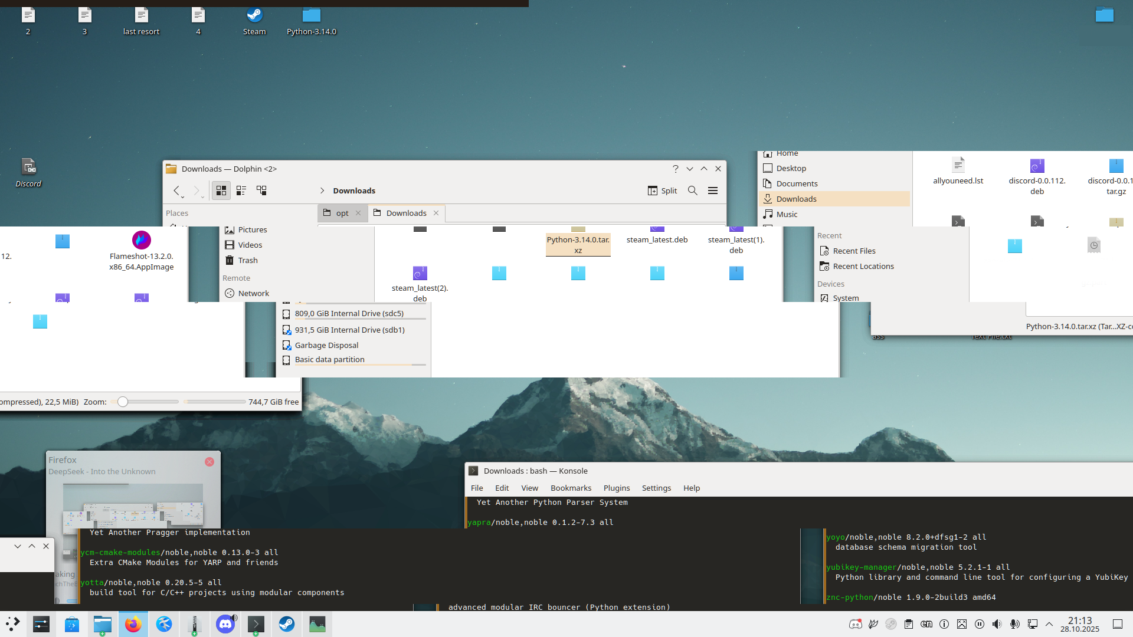Switch to the opt tab
The width and height of the screenshot is (1133, 637).
tap(342, 213)
